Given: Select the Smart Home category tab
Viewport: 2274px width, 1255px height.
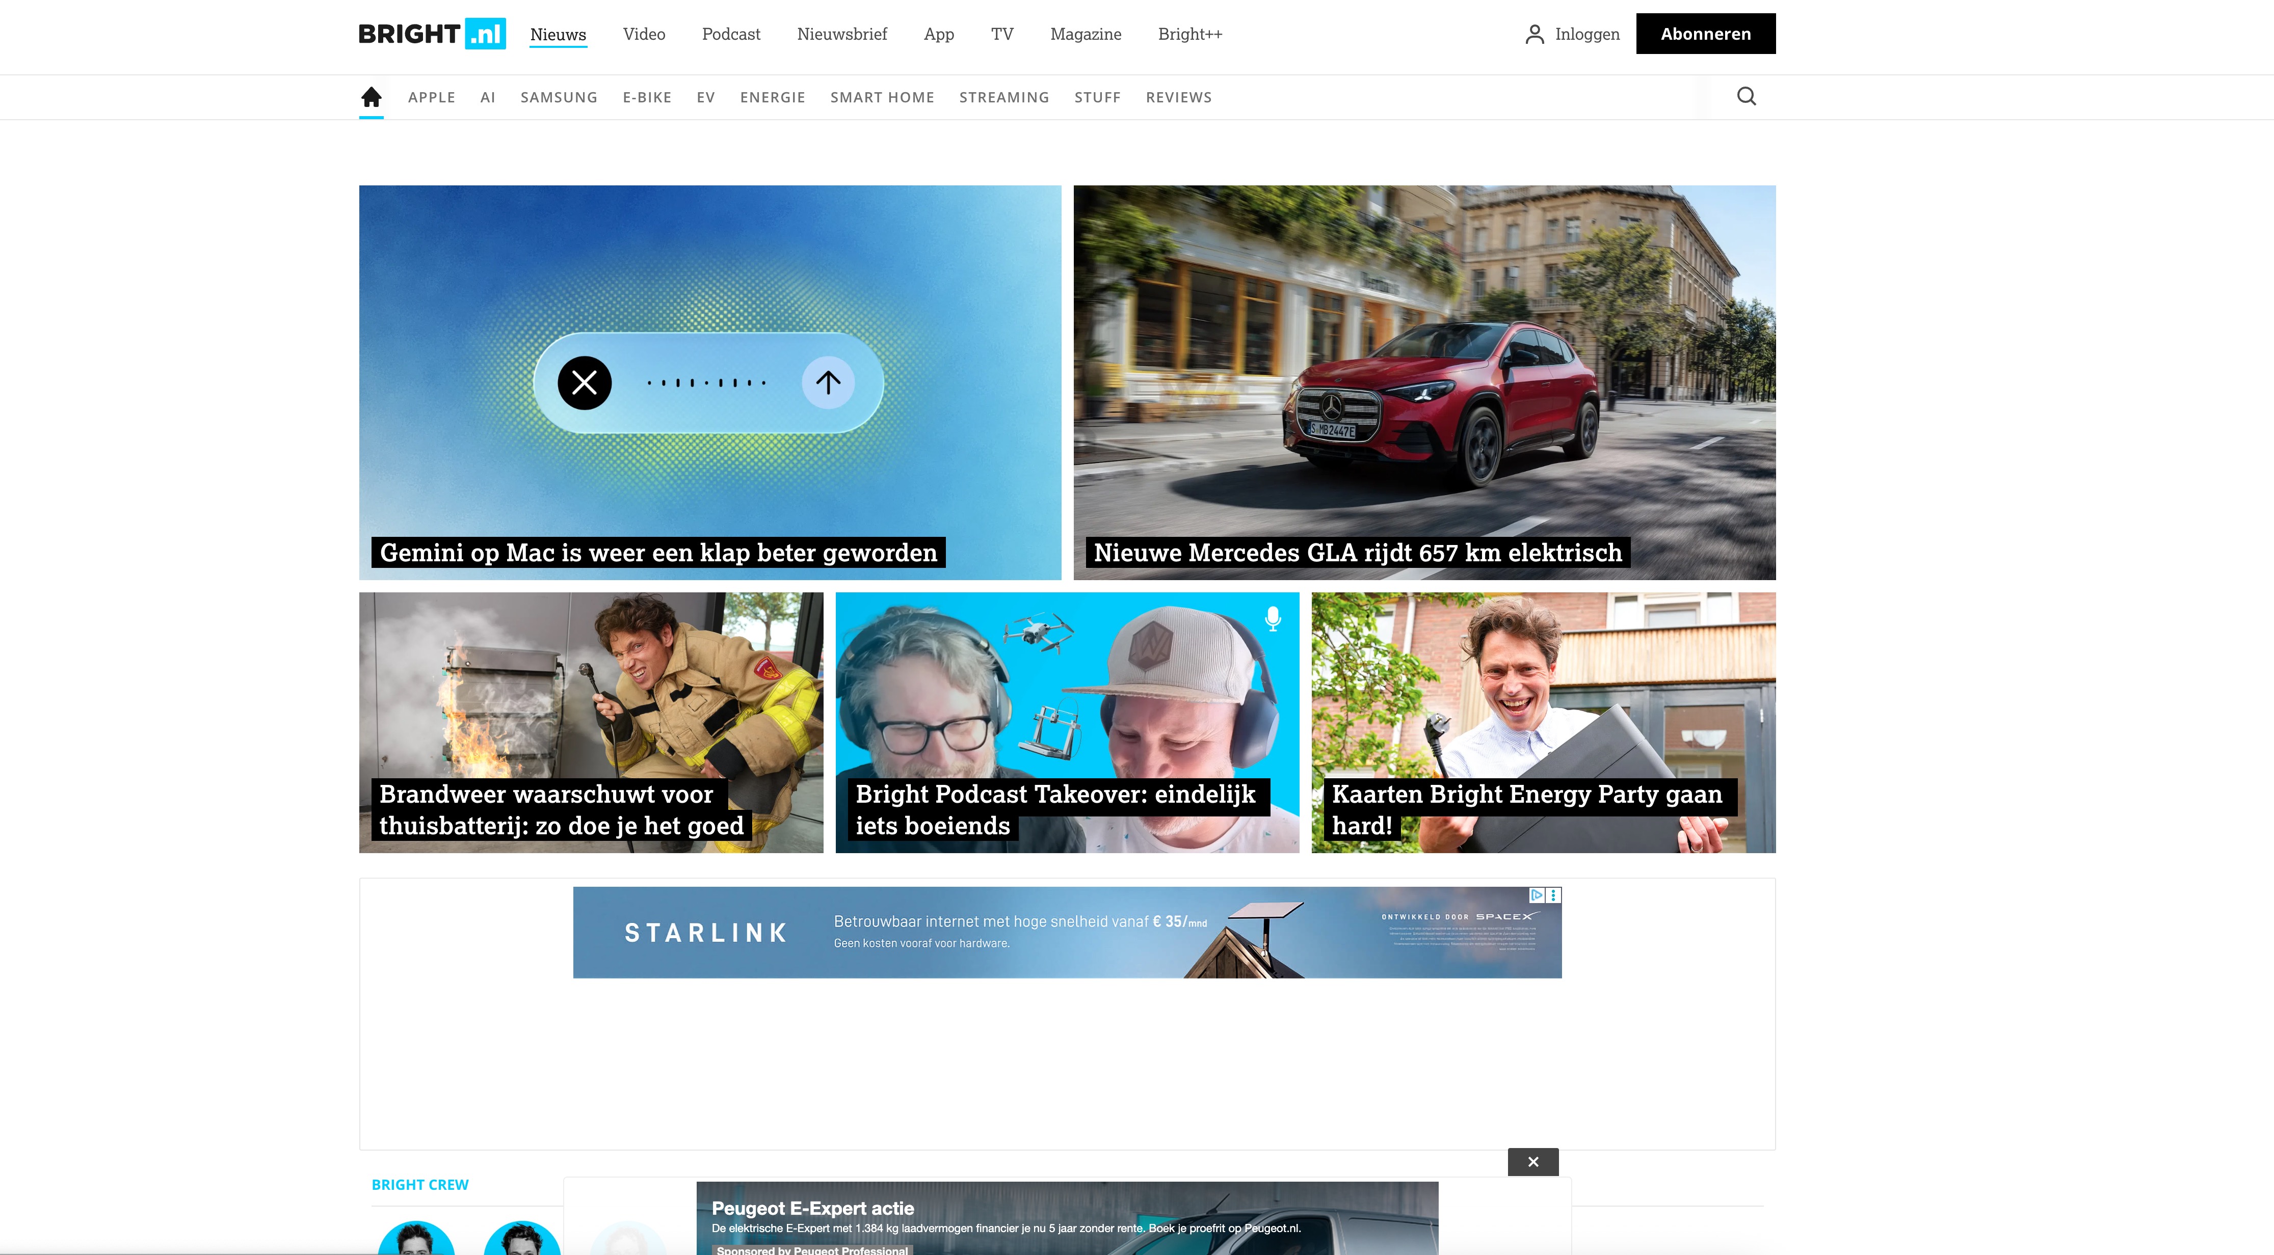Looking at the screenshot, I should click(x=882, y=97).
